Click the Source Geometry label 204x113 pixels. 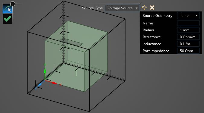point(158,16)
